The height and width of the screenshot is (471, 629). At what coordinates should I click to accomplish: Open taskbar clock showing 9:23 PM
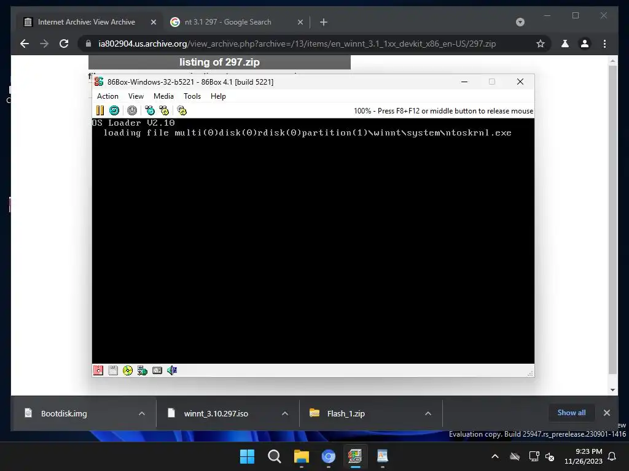584,456
